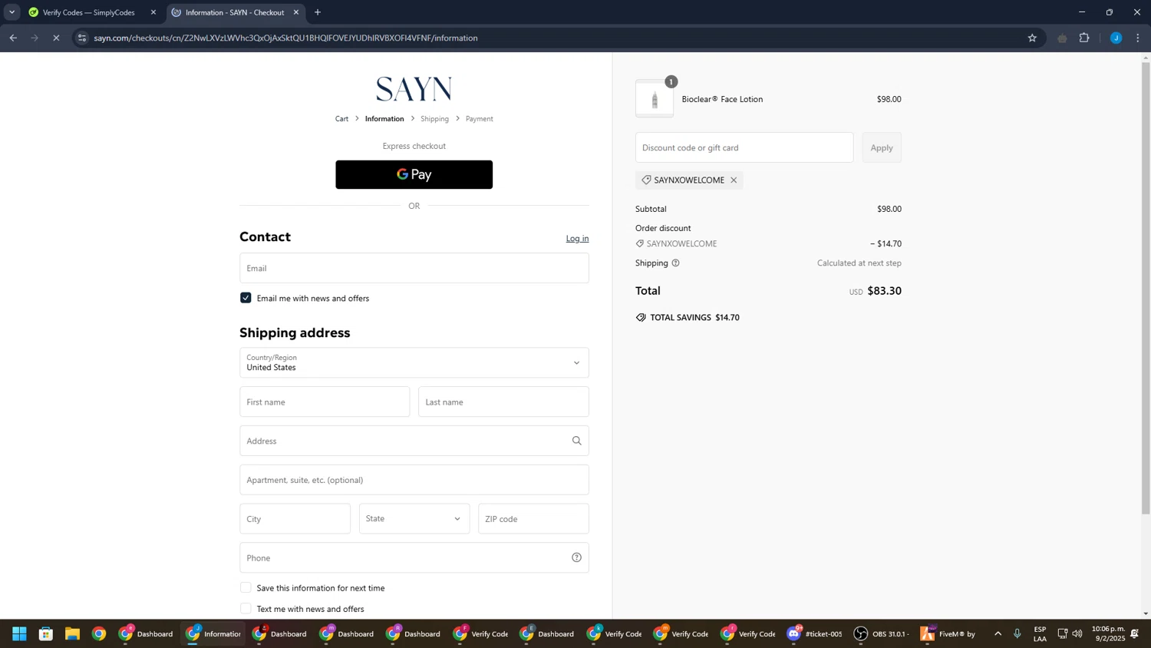Image resolution: width=1151 pixels, height=648 pixels.
Task: Uncheck Email me with news and offers
Action: click(246, 298)
